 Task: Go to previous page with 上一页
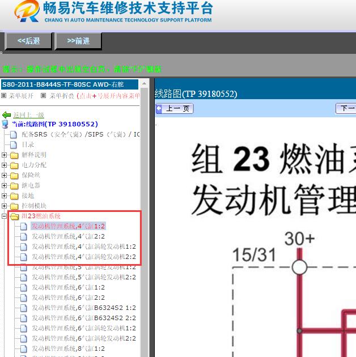click(x=175, y=108)
